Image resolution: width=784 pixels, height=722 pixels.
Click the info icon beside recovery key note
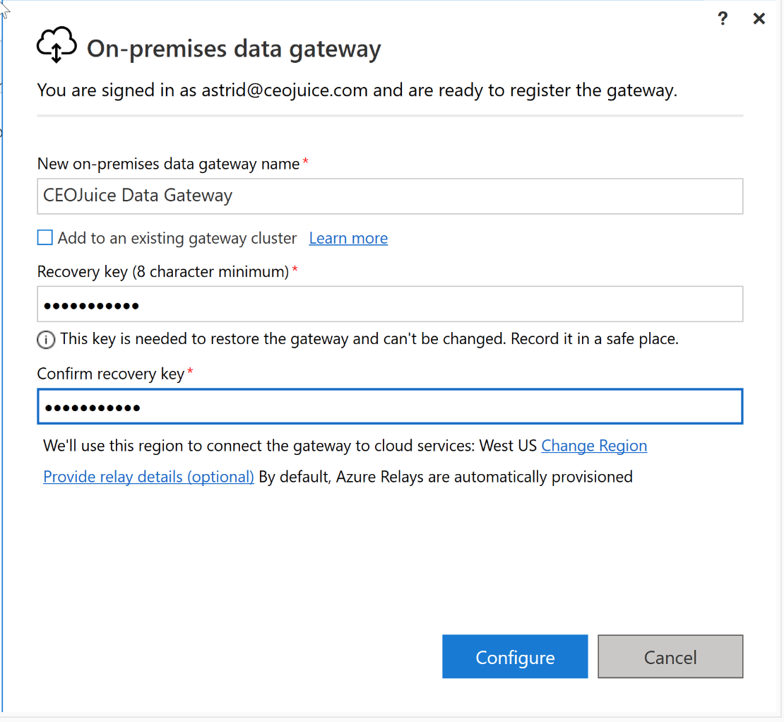pyautogui.click(x=46, y=340)
